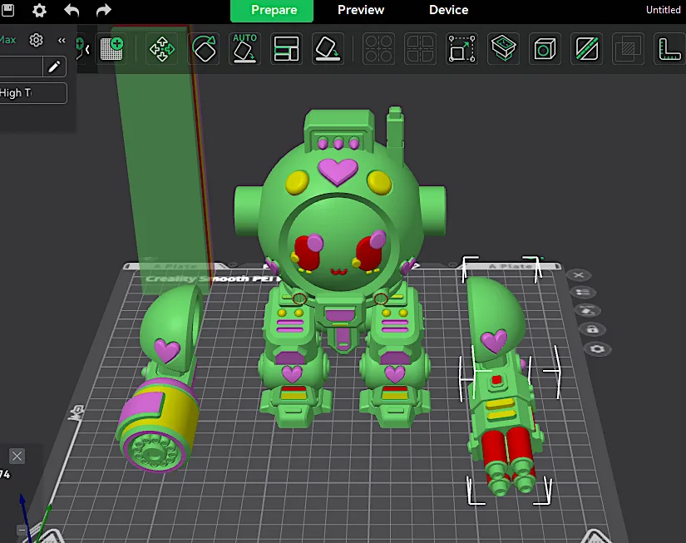Click the plate auto-orient icon
This screenshot has height=543, width=686.
pos(588,310)
